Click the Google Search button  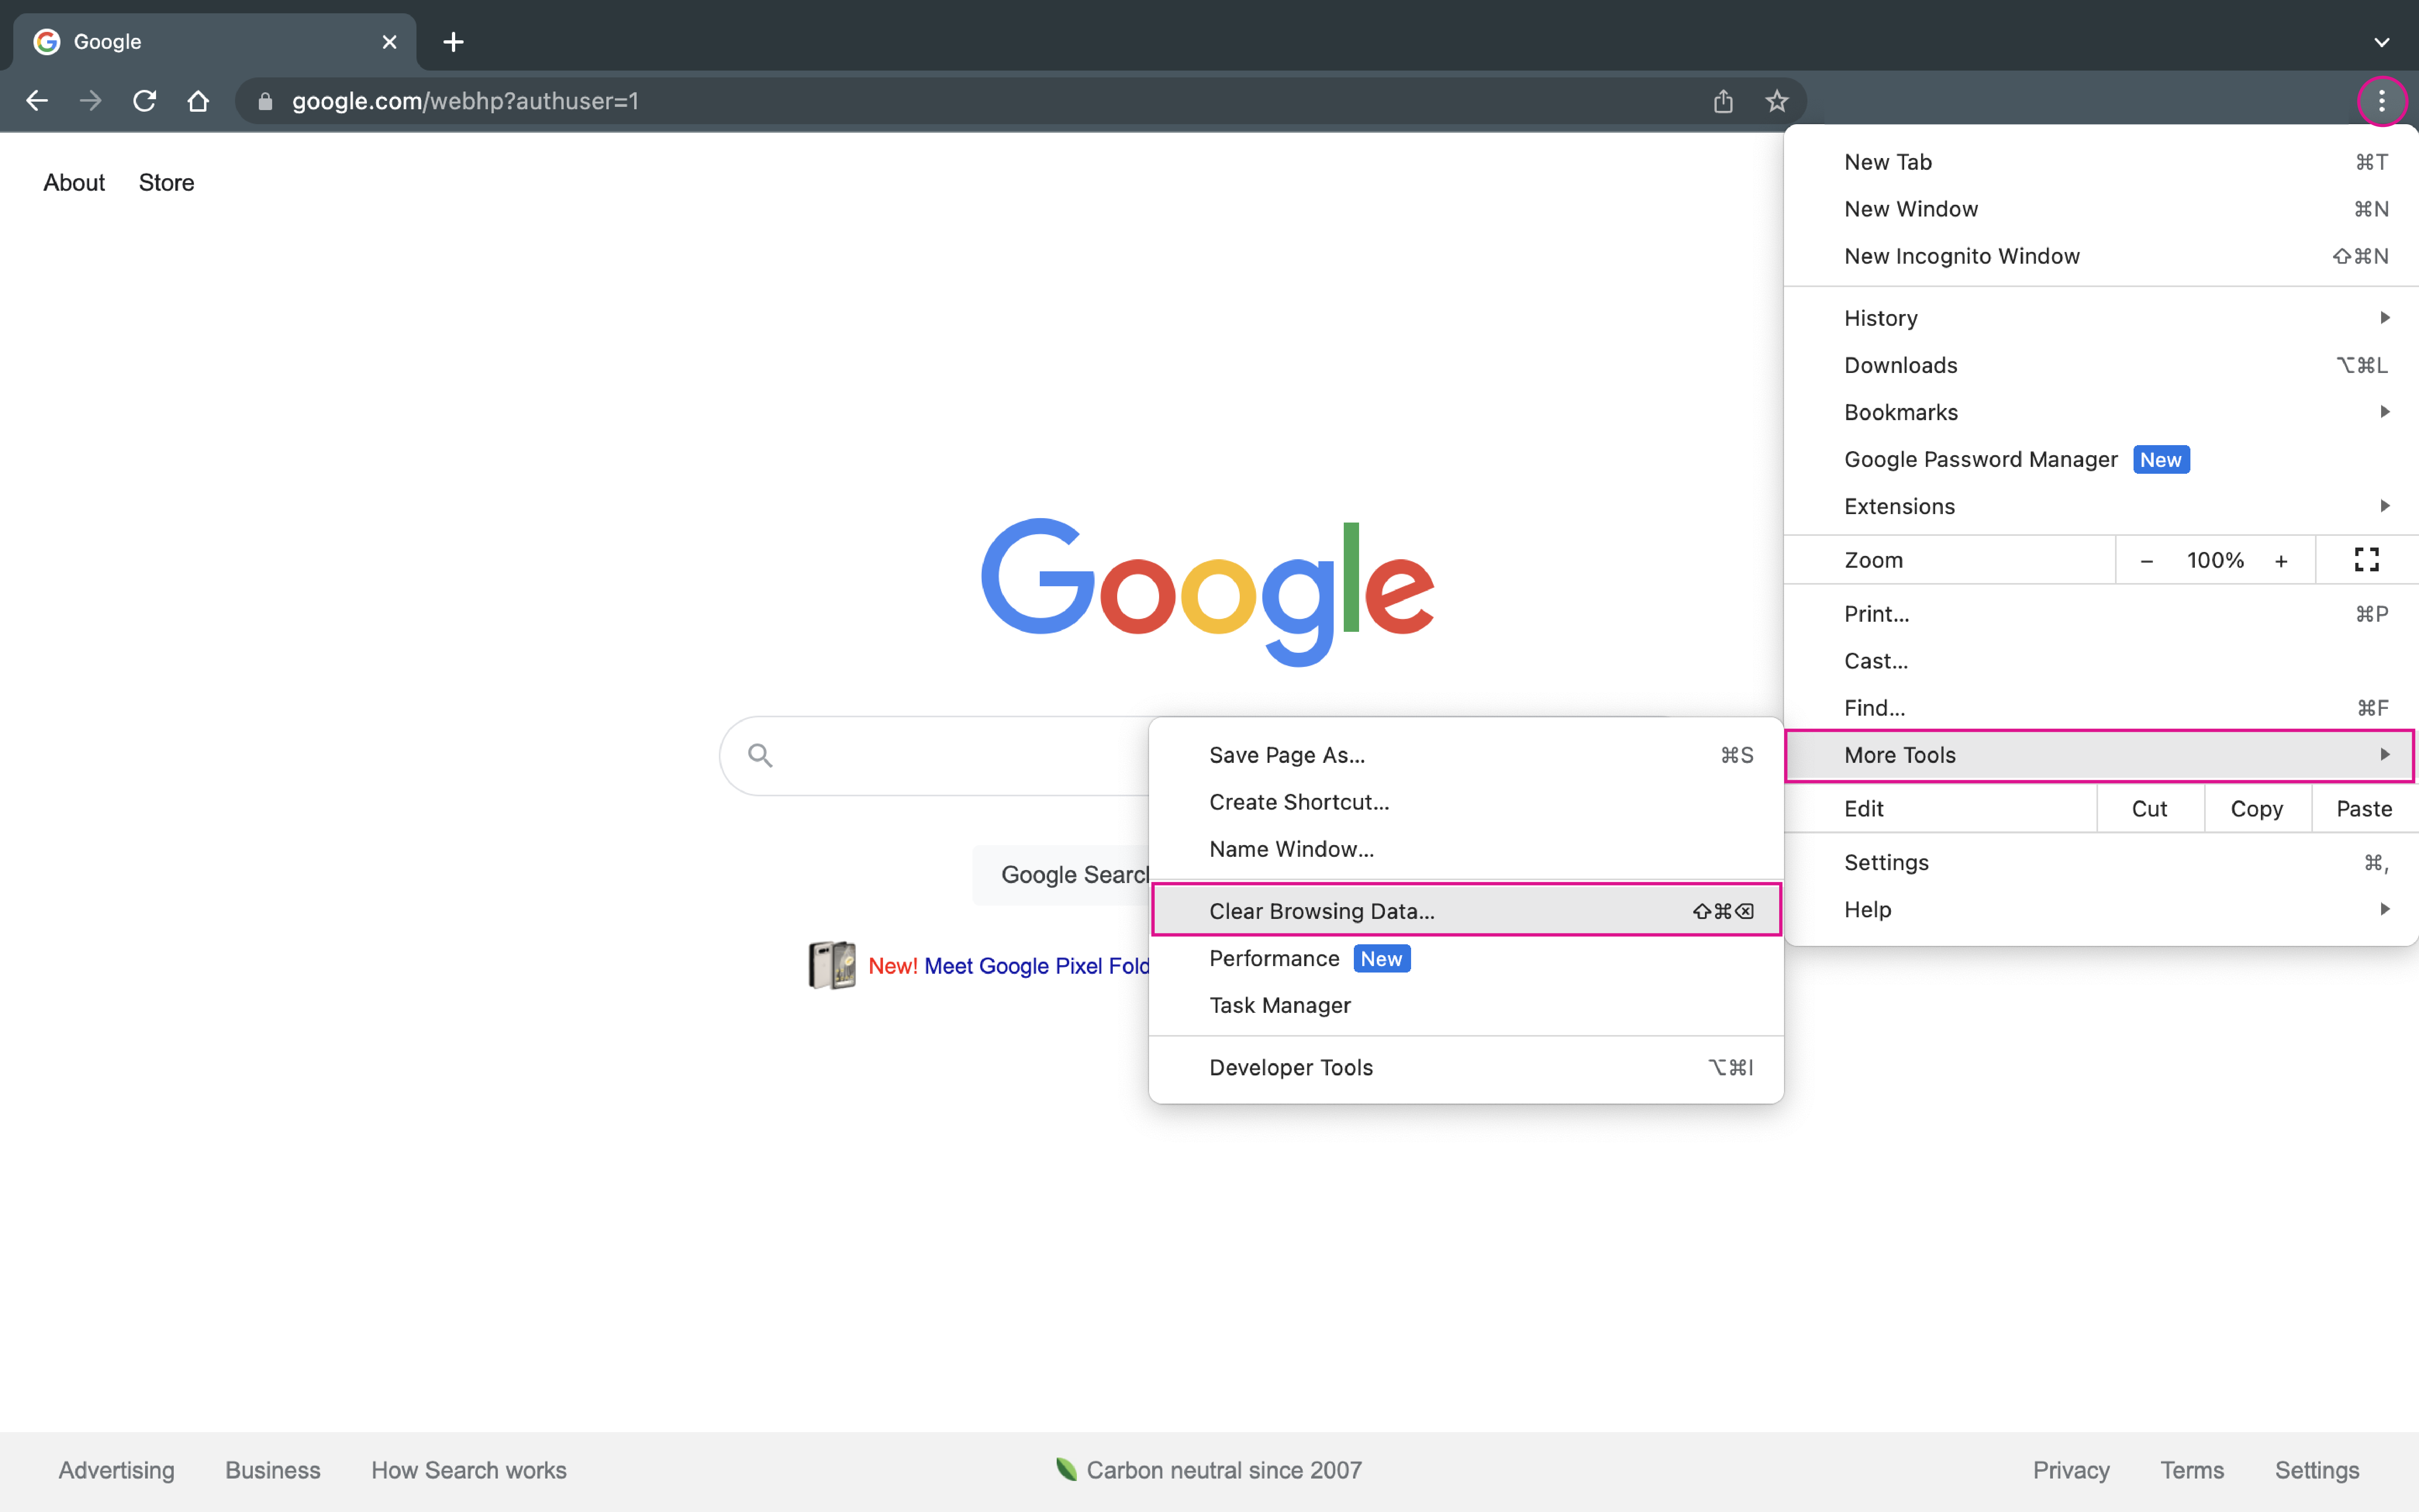point(1062,875)
